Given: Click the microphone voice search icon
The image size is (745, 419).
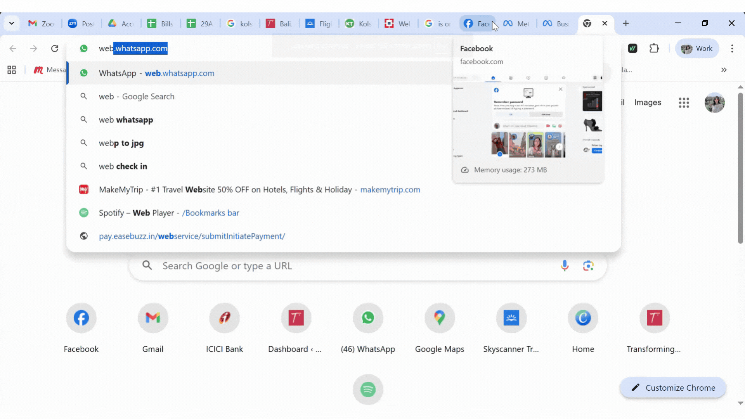Looking at the screenshot, I should point(565,266).
